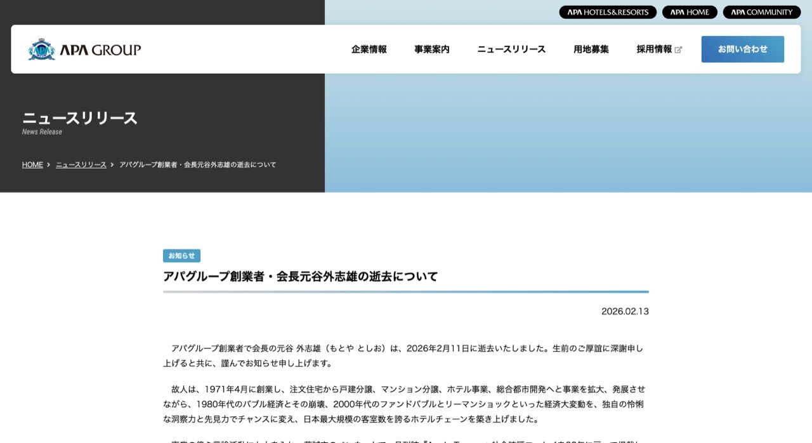Open the 用地募集 menu
Image resolution: width=812 pixels, height=443 pixels.
click(x=591, y=49)
